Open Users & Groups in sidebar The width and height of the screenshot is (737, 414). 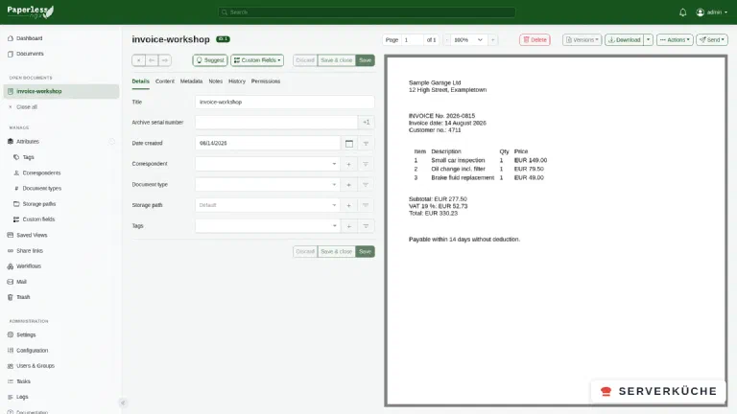36,366
